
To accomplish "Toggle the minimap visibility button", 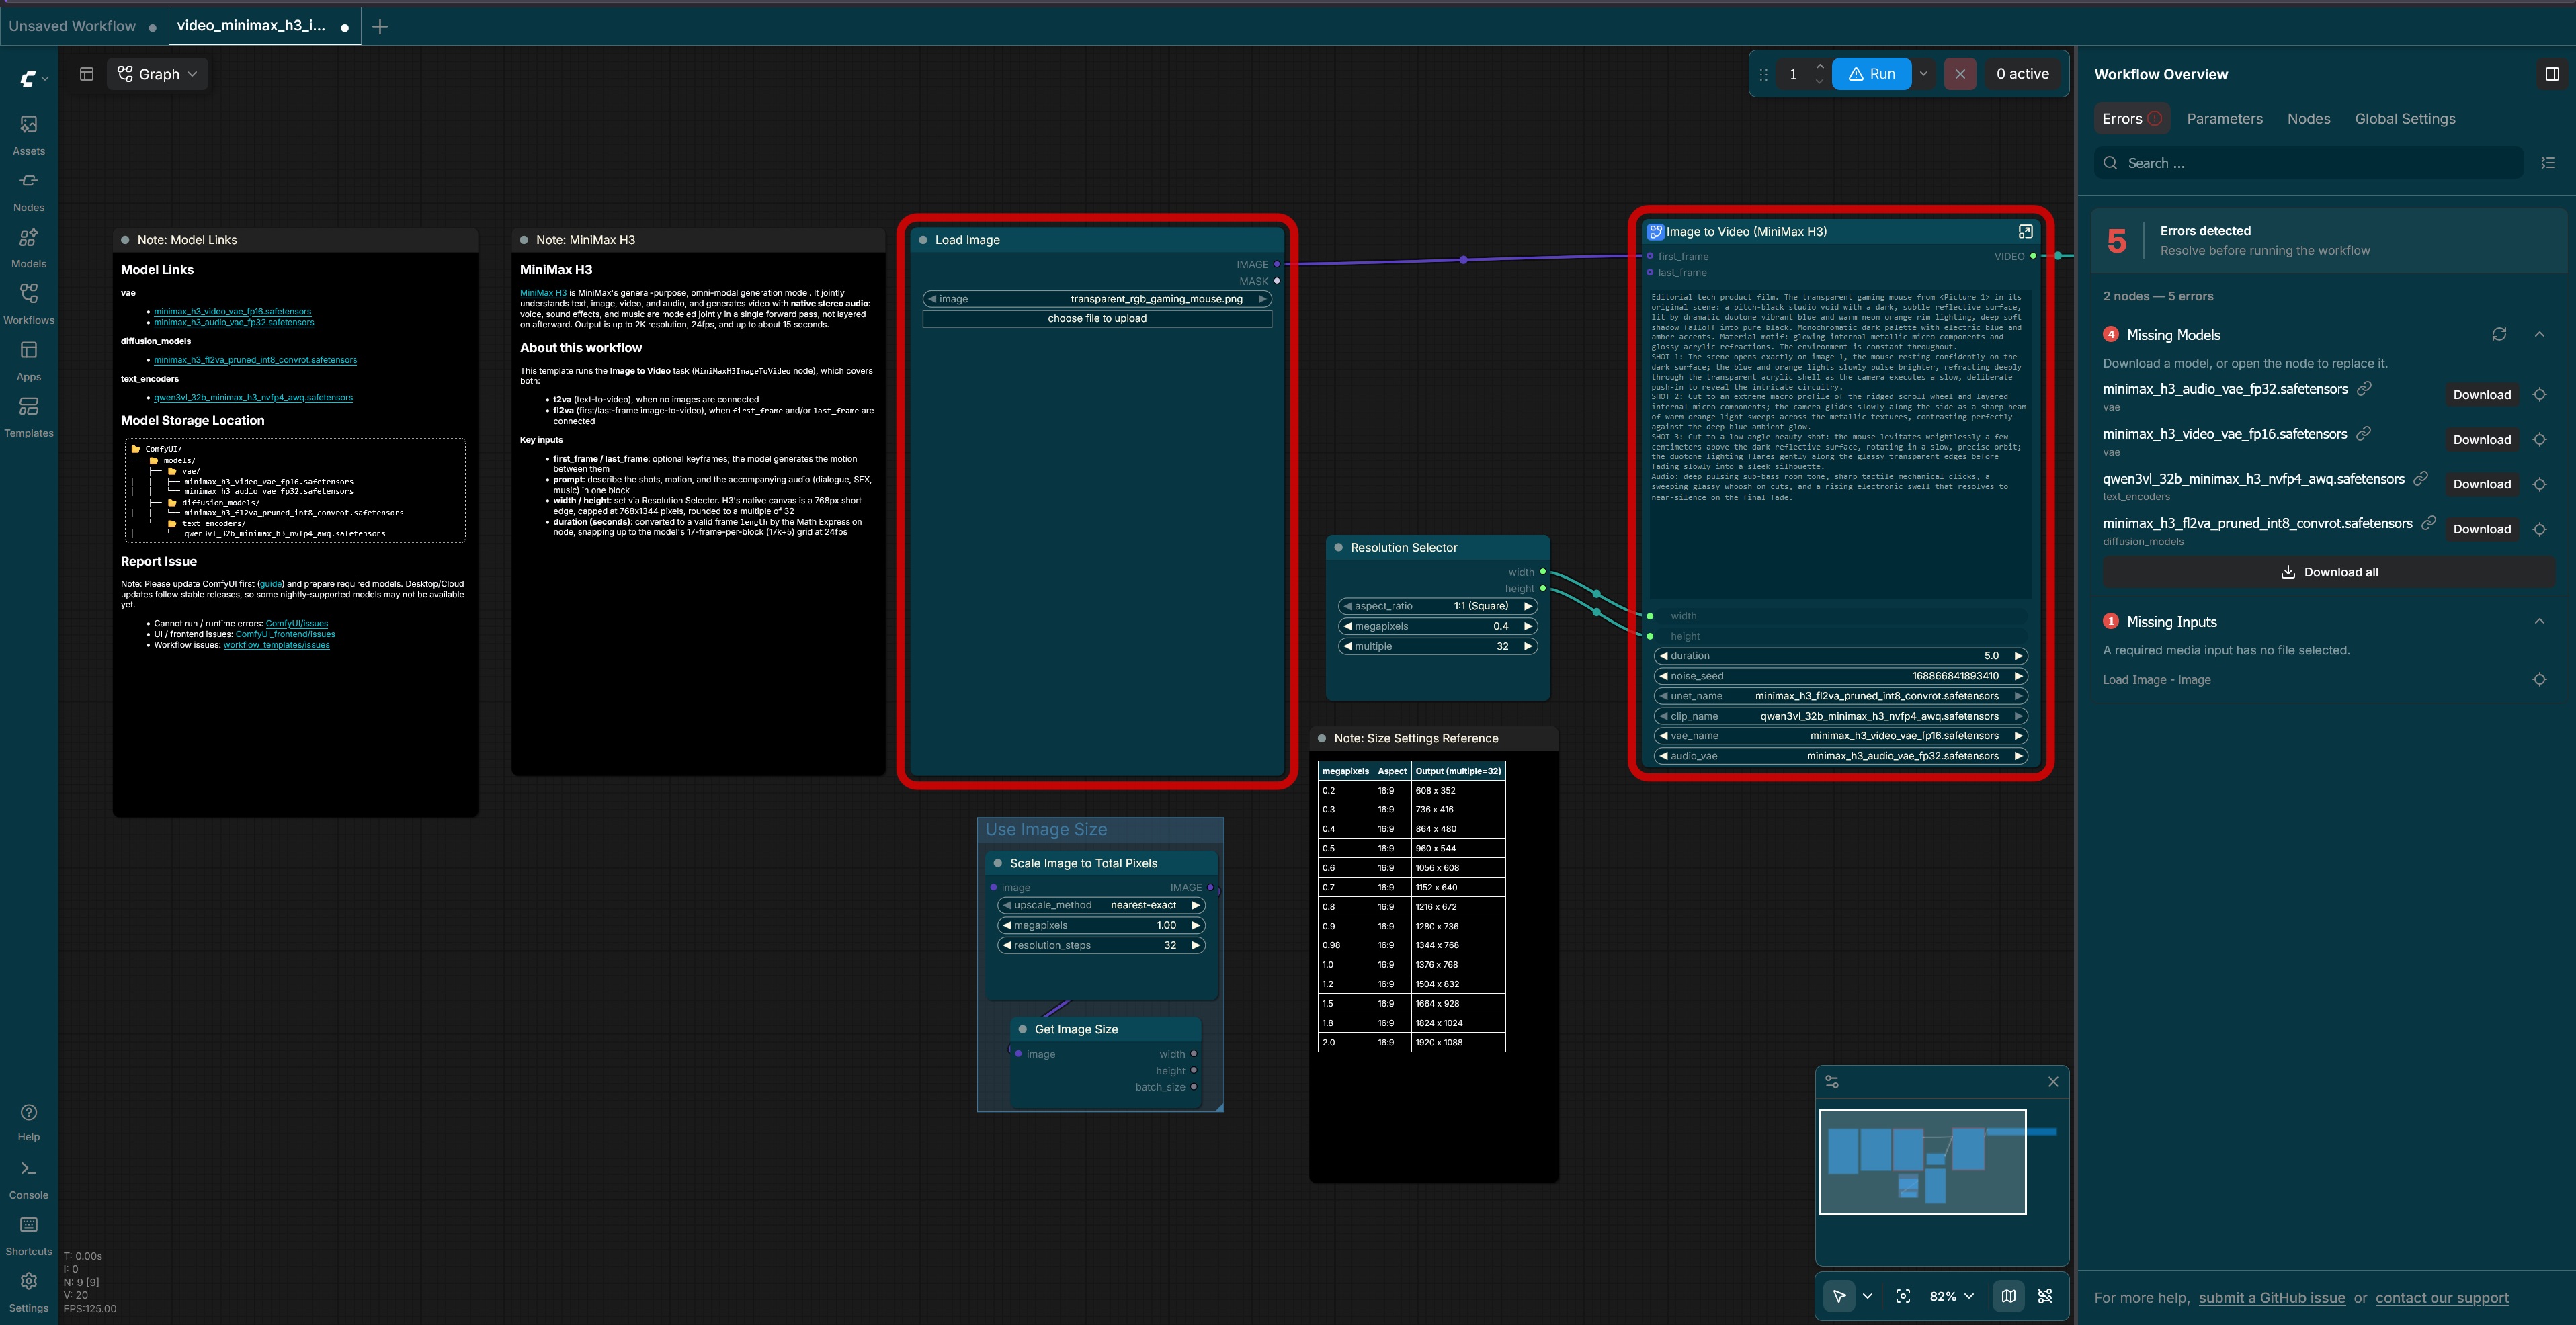I will pyautogui.click(x=2008, y=1296).
